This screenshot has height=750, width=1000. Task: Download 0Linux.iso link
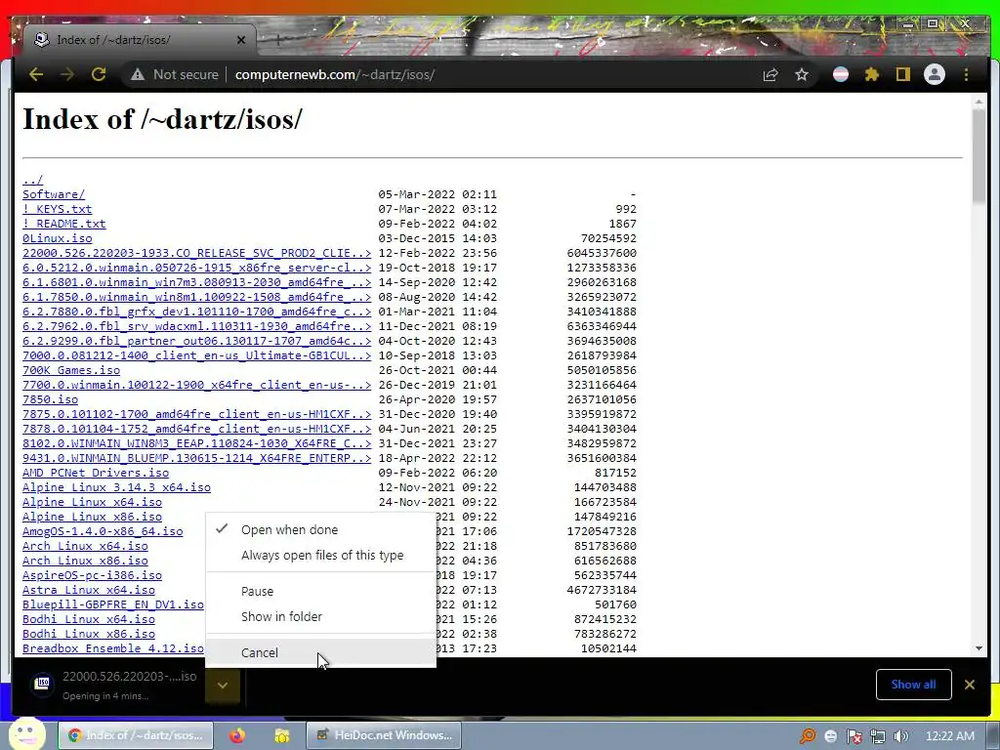click(58, 238)
